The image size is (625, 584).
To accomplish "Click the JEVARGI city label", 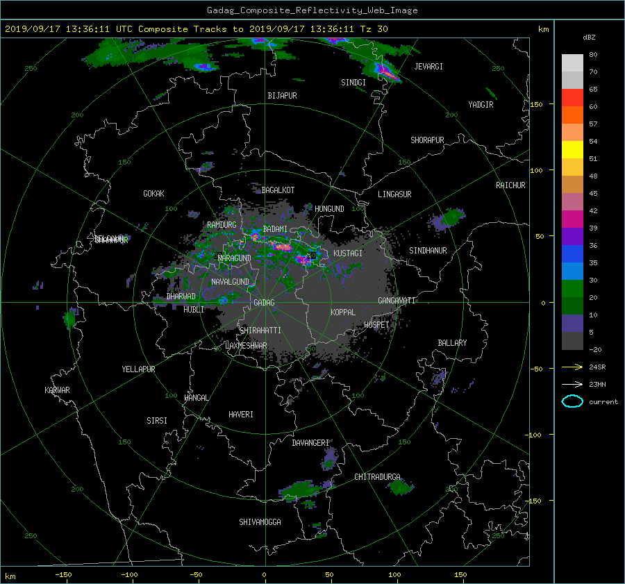I will [x=428, y=67].
